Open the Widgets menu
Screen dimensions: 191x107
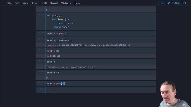coord(66,3)
